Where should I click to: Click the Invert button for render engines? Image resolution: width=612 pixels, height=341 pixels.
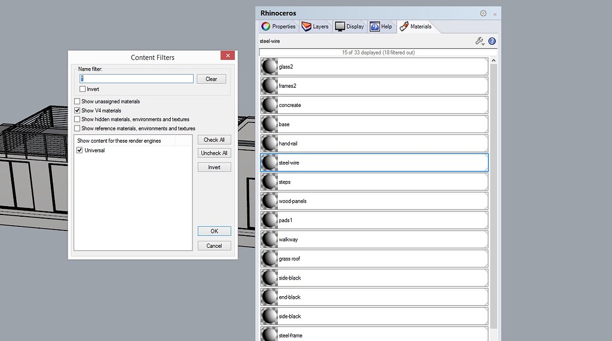(215, 167)
